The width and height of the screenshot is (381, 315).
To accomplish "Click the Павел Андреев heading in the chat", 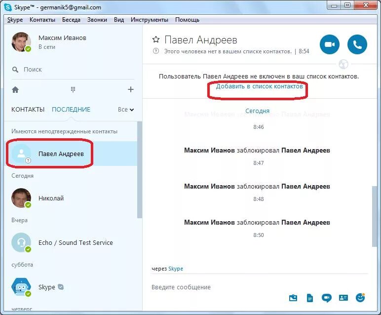I will pyautogui.click(x=201, y=39).
